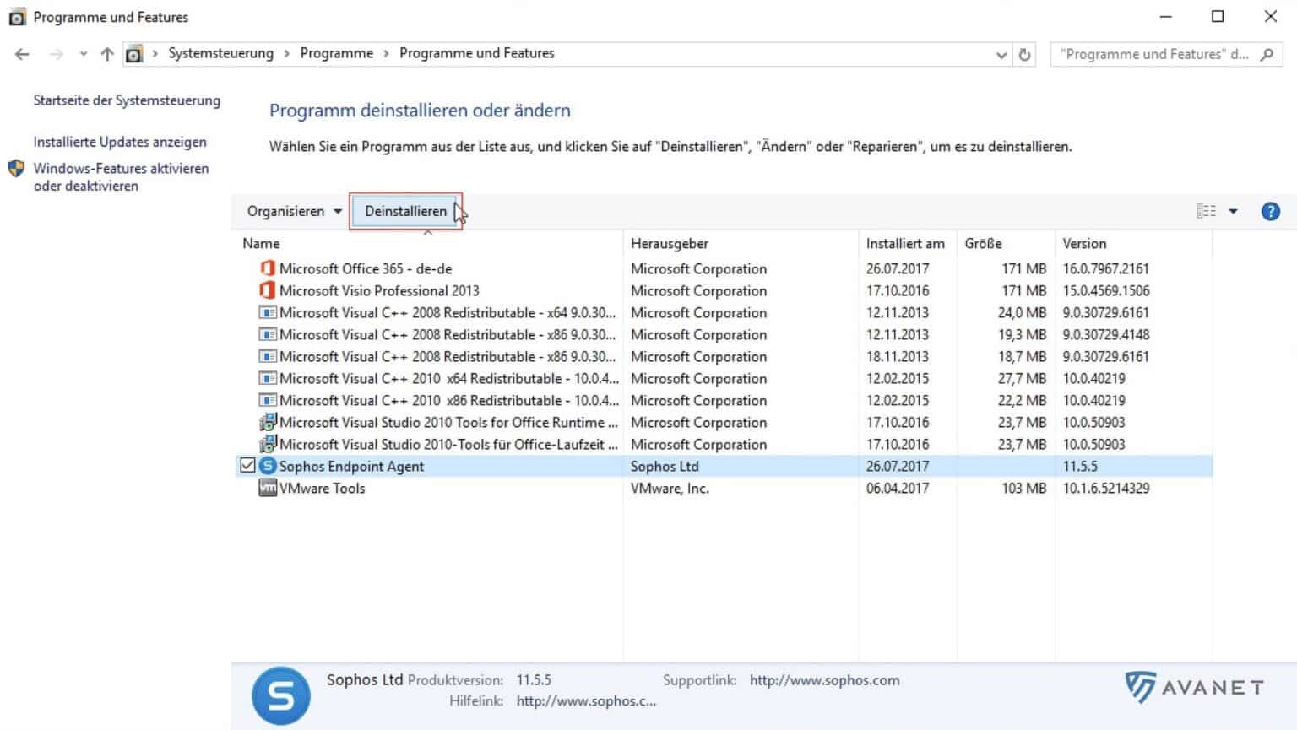Click the Forward navigation arrow
1297x730 pixels.
pyautogui.click(x=57, y=54)
